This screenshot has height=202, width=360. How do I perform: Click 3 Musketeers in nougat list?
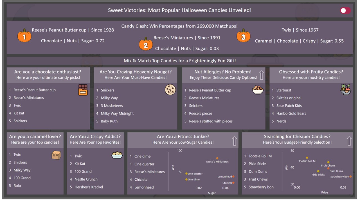point(112,106)
